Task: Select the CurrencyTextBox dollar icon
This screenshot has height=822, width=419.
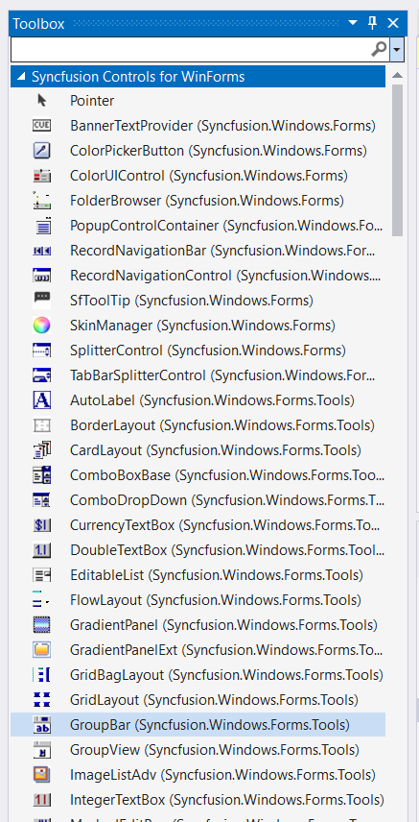Action: (41, 525)
